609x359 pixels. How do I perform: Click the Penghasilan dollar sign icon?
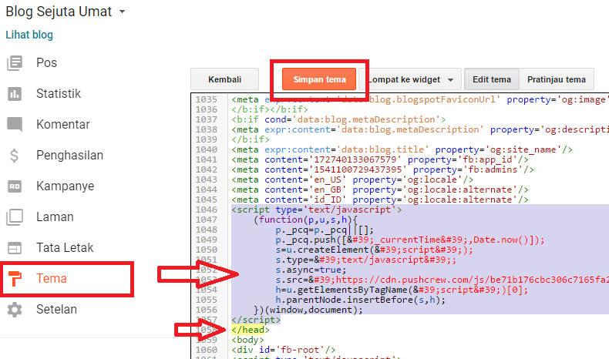14,156
